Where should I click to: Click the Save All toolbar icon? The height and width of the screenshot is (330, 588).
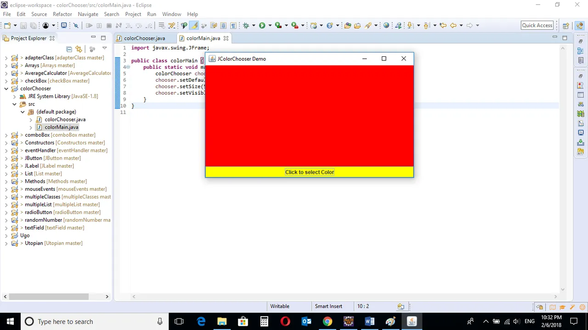pyautogui.click(x=33, y=26)
